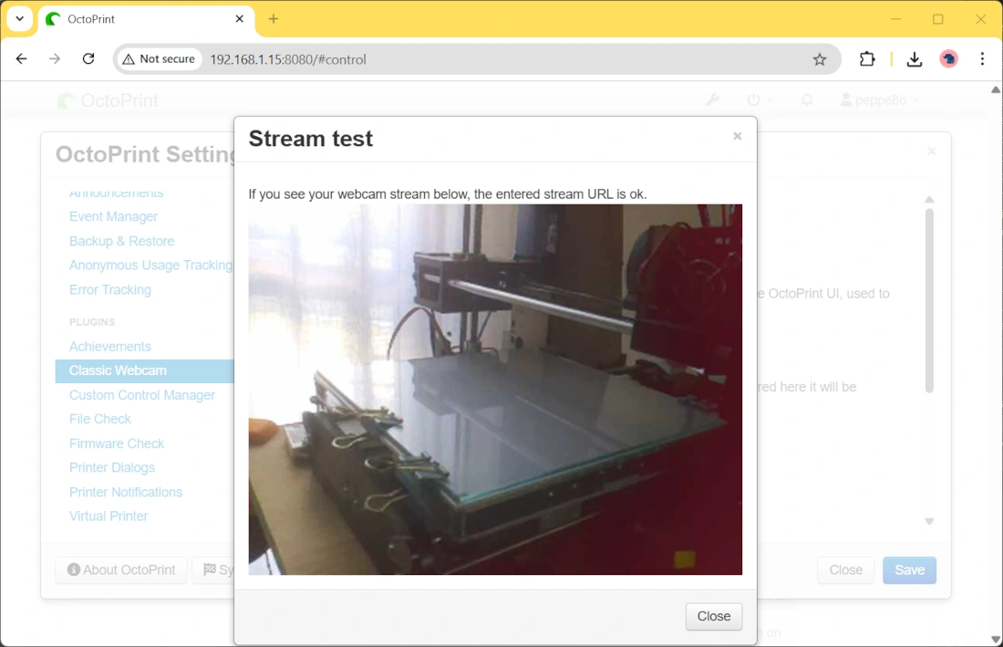
Task: Open the Event Manager settings section
Action: click(113, 216)
